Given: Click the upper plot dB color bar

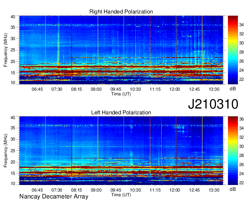Looking at the screenshot, I should point(233,50).
